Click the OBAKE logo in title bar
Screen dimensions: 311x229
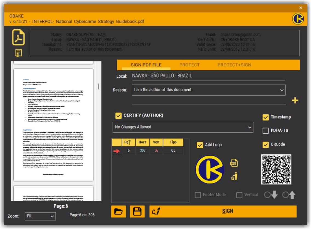tap(298, 19)
